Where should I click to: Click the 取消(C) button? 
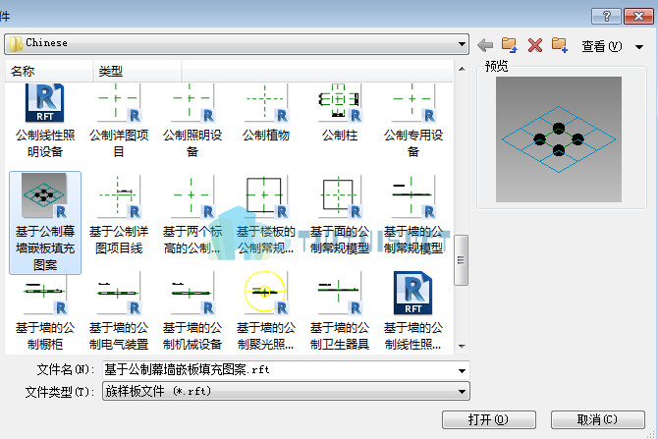pyautogui.click(x=597, y=419)
